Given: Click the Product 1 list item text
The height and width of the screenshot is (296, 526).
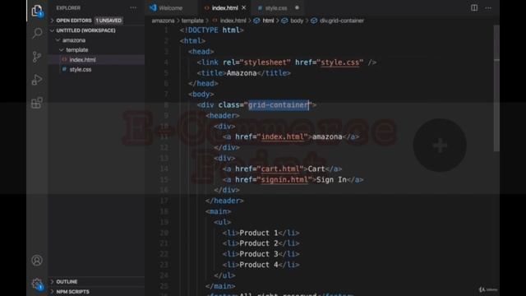Looking at the screenshot, I should click(259, 233).
